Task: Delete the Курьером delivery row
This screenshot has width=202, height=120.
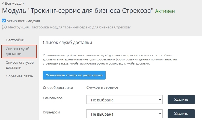Action: pos(181,114)
